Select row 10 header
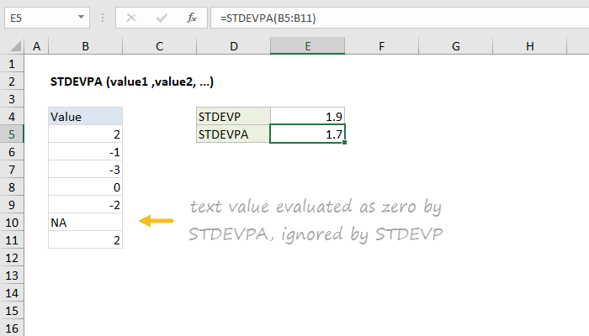Screen dimensions: 589x336 pos(12,223)
